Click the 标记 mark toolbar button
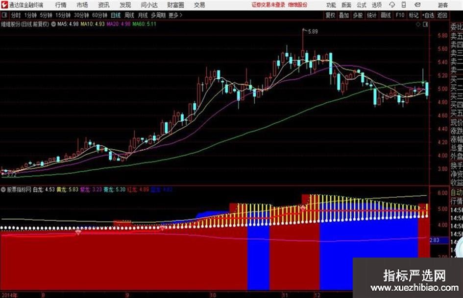This screenshot has width=463, height=298. click(414, 15)
